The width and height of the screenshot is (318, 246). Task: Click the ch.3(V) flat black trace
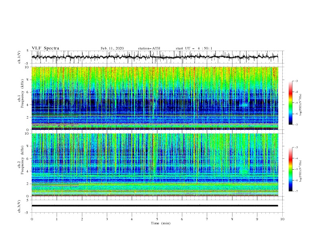tap(155, 206)
